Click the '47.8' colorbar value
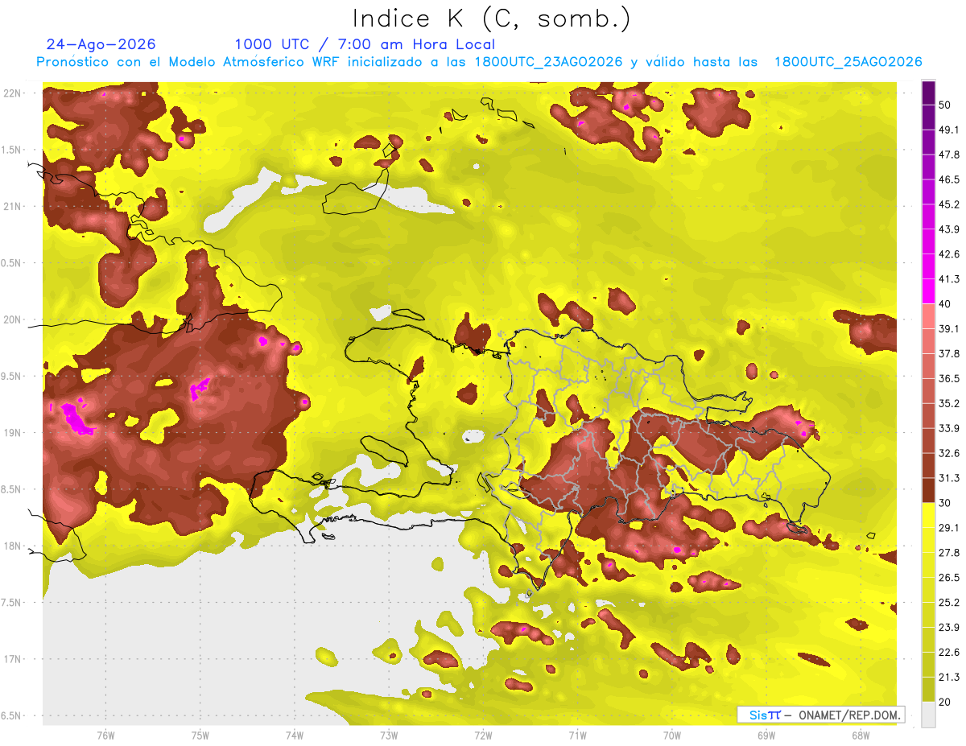966x746 pixels. click(948, 155)
